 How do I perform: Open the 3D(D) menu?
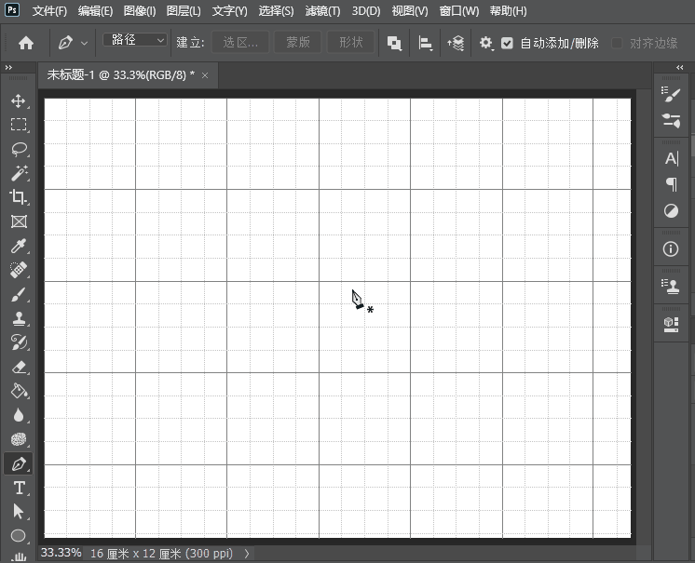pos(366,11)
